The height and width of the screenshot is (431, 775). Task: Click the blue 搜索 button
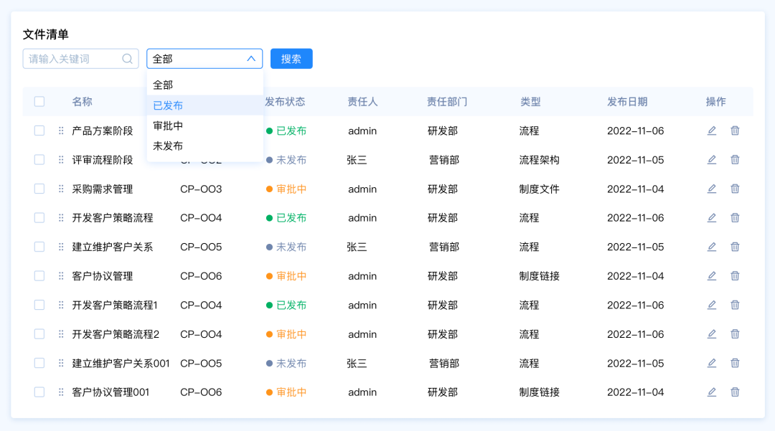(x=291, y=59)
